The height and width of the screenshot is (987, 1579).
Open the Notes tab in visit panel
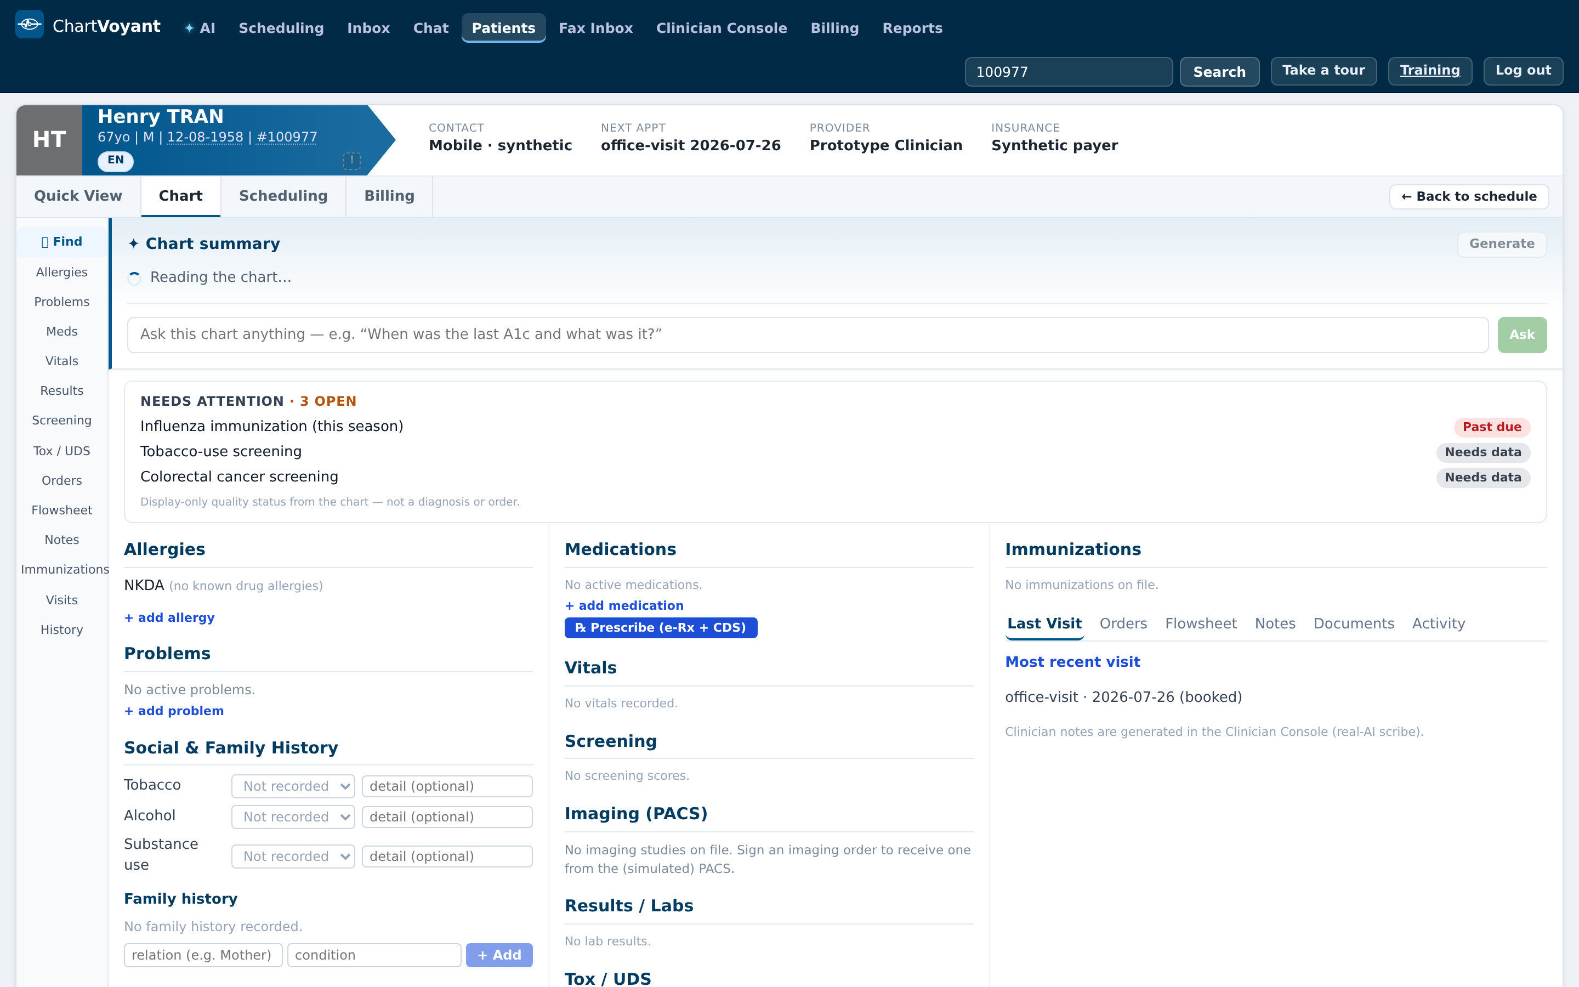1275,623
